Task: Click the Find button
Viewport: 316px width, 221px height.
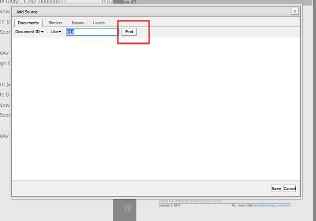Action: 129,32
